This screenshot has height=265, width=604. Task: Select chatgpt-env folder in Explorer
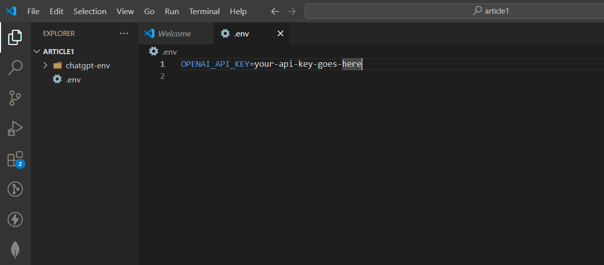pos(84,65)
